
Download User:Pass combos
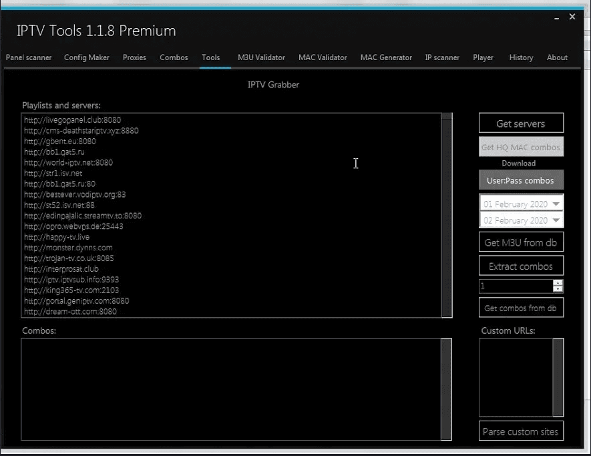click(x=521, y=180)
